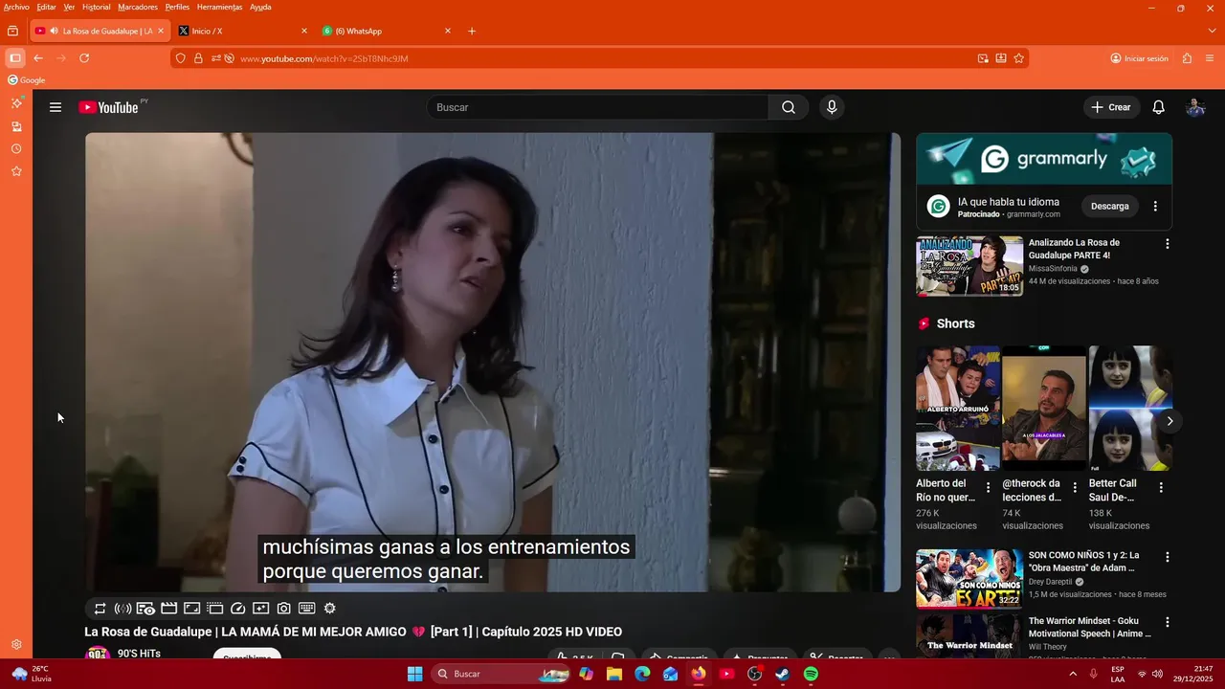1225x689 pixels.
Task: Open the Historial menu
Action: [96, 7]
